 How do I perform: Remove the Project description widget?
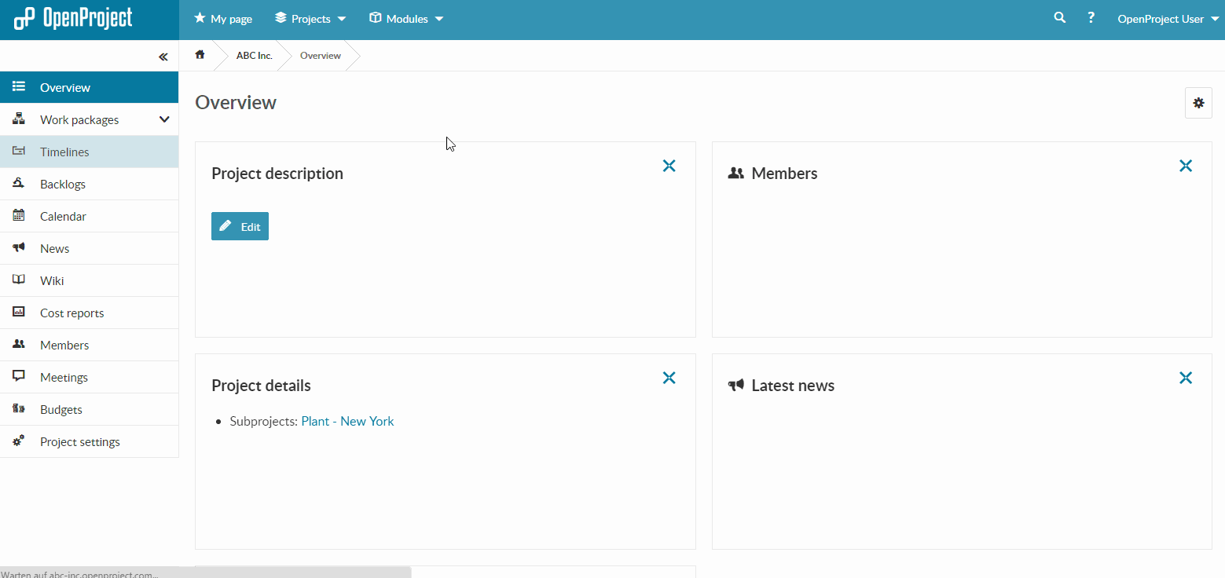[669, 166]
